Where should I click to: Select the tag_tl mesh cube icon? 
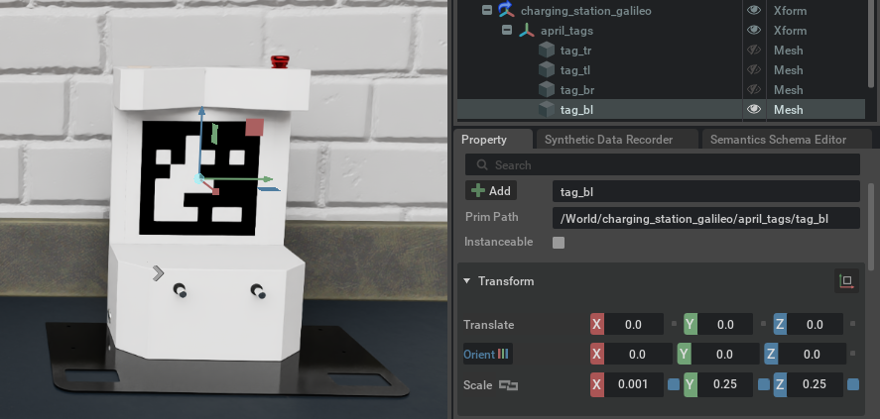[547, 70]
